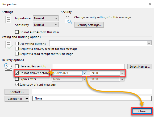154x117 pixels.
Task: Open the Importance dropdown set to Normal
Action: [x=46, y=18]
